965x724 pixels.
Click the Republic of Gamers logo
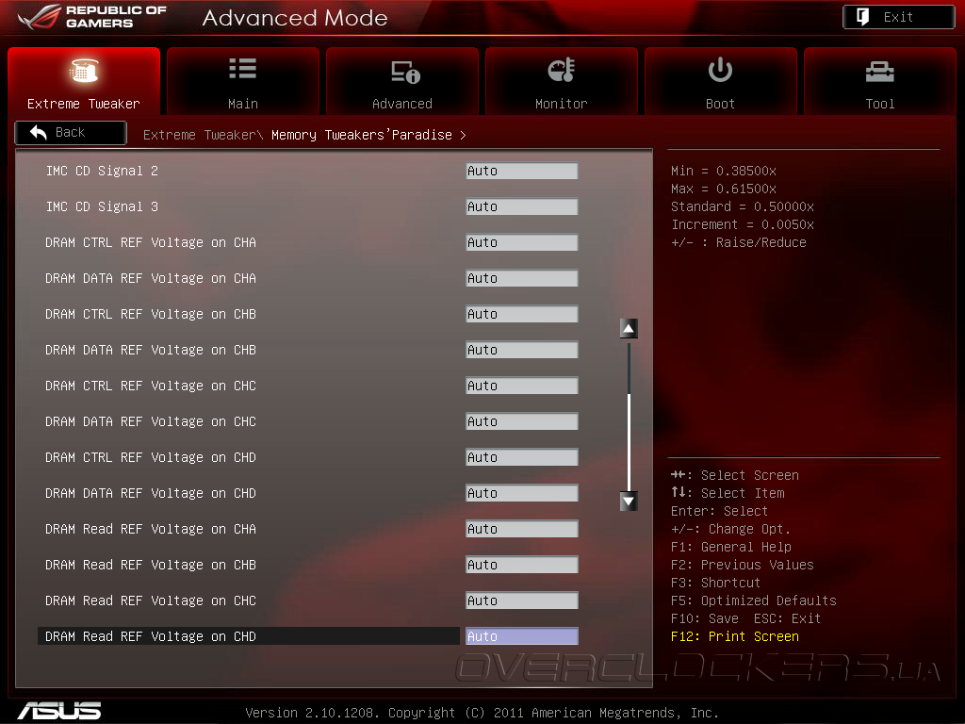tap(92, 17)
